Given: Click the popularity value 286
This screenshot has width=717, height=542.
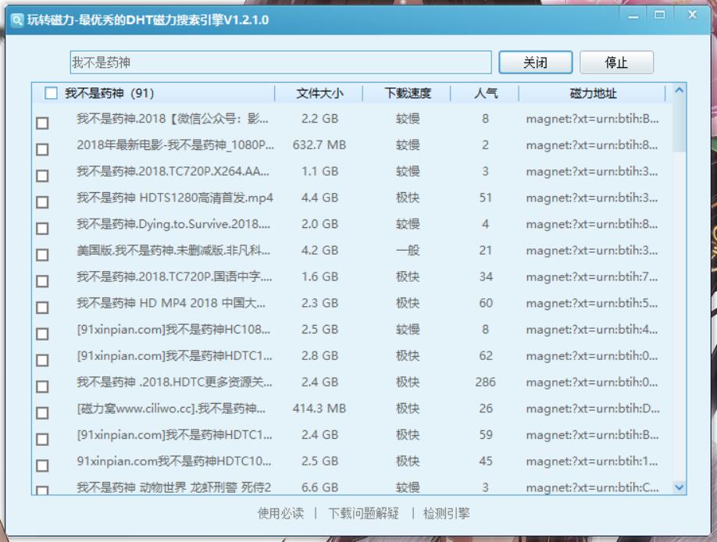Looking at the screenshot, I should [485, 382].
